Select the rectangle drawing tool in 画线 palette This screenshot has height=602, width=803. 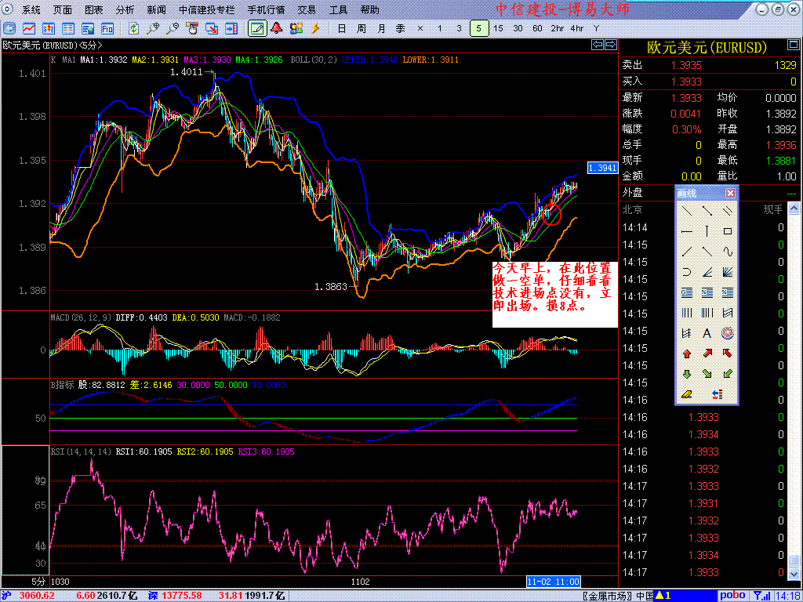[x=728, y=231]
